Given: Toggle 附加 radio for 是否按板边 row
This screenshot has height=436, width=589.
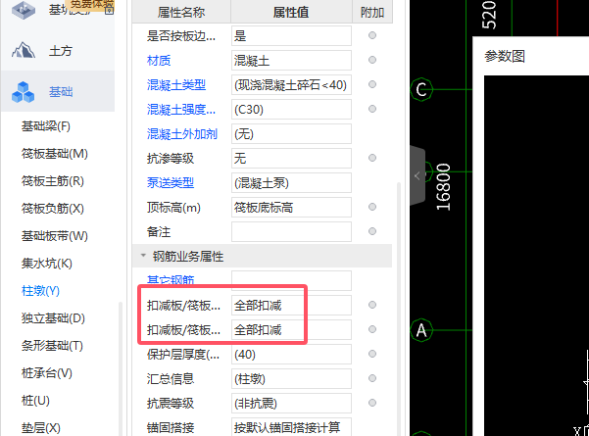Looking at the screenshot, I should 372,35.
